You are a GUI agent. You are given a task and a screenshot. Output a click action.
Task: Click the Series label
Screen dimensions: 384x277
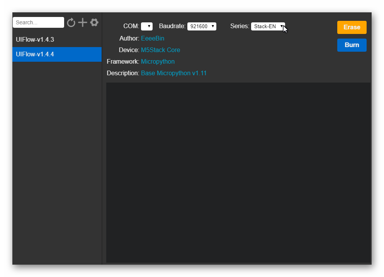click(240, 26)
